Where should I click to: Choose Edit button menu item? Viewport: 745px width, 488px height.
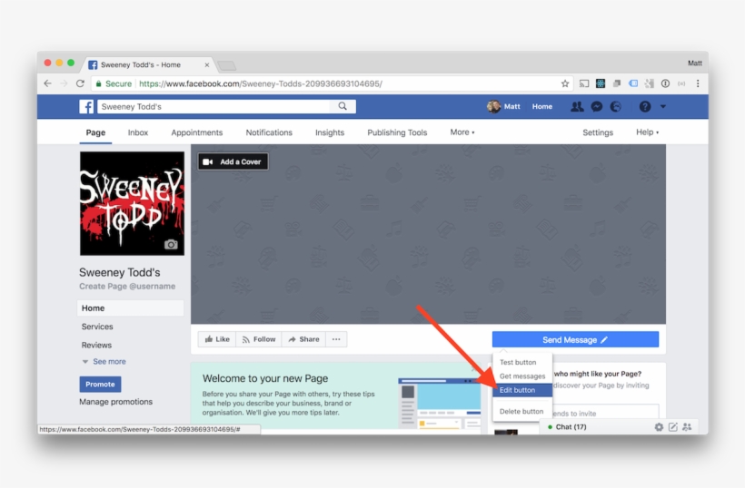(x=522, y=390)
